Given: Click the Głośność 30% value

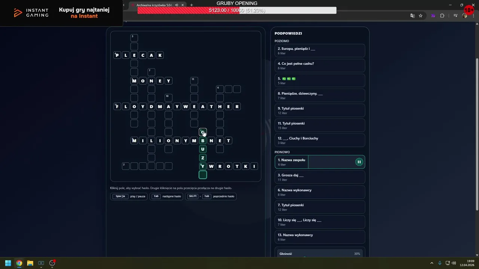Looking at the screenshot, I should (x=357, y=254).
